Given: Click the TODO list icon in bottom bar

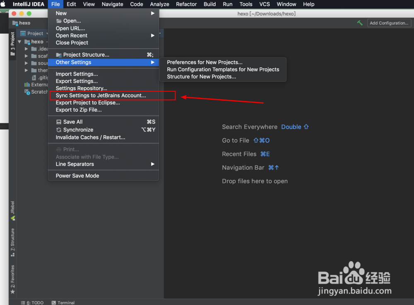Looking at the screenshot, I should click(x=23, y=303).
